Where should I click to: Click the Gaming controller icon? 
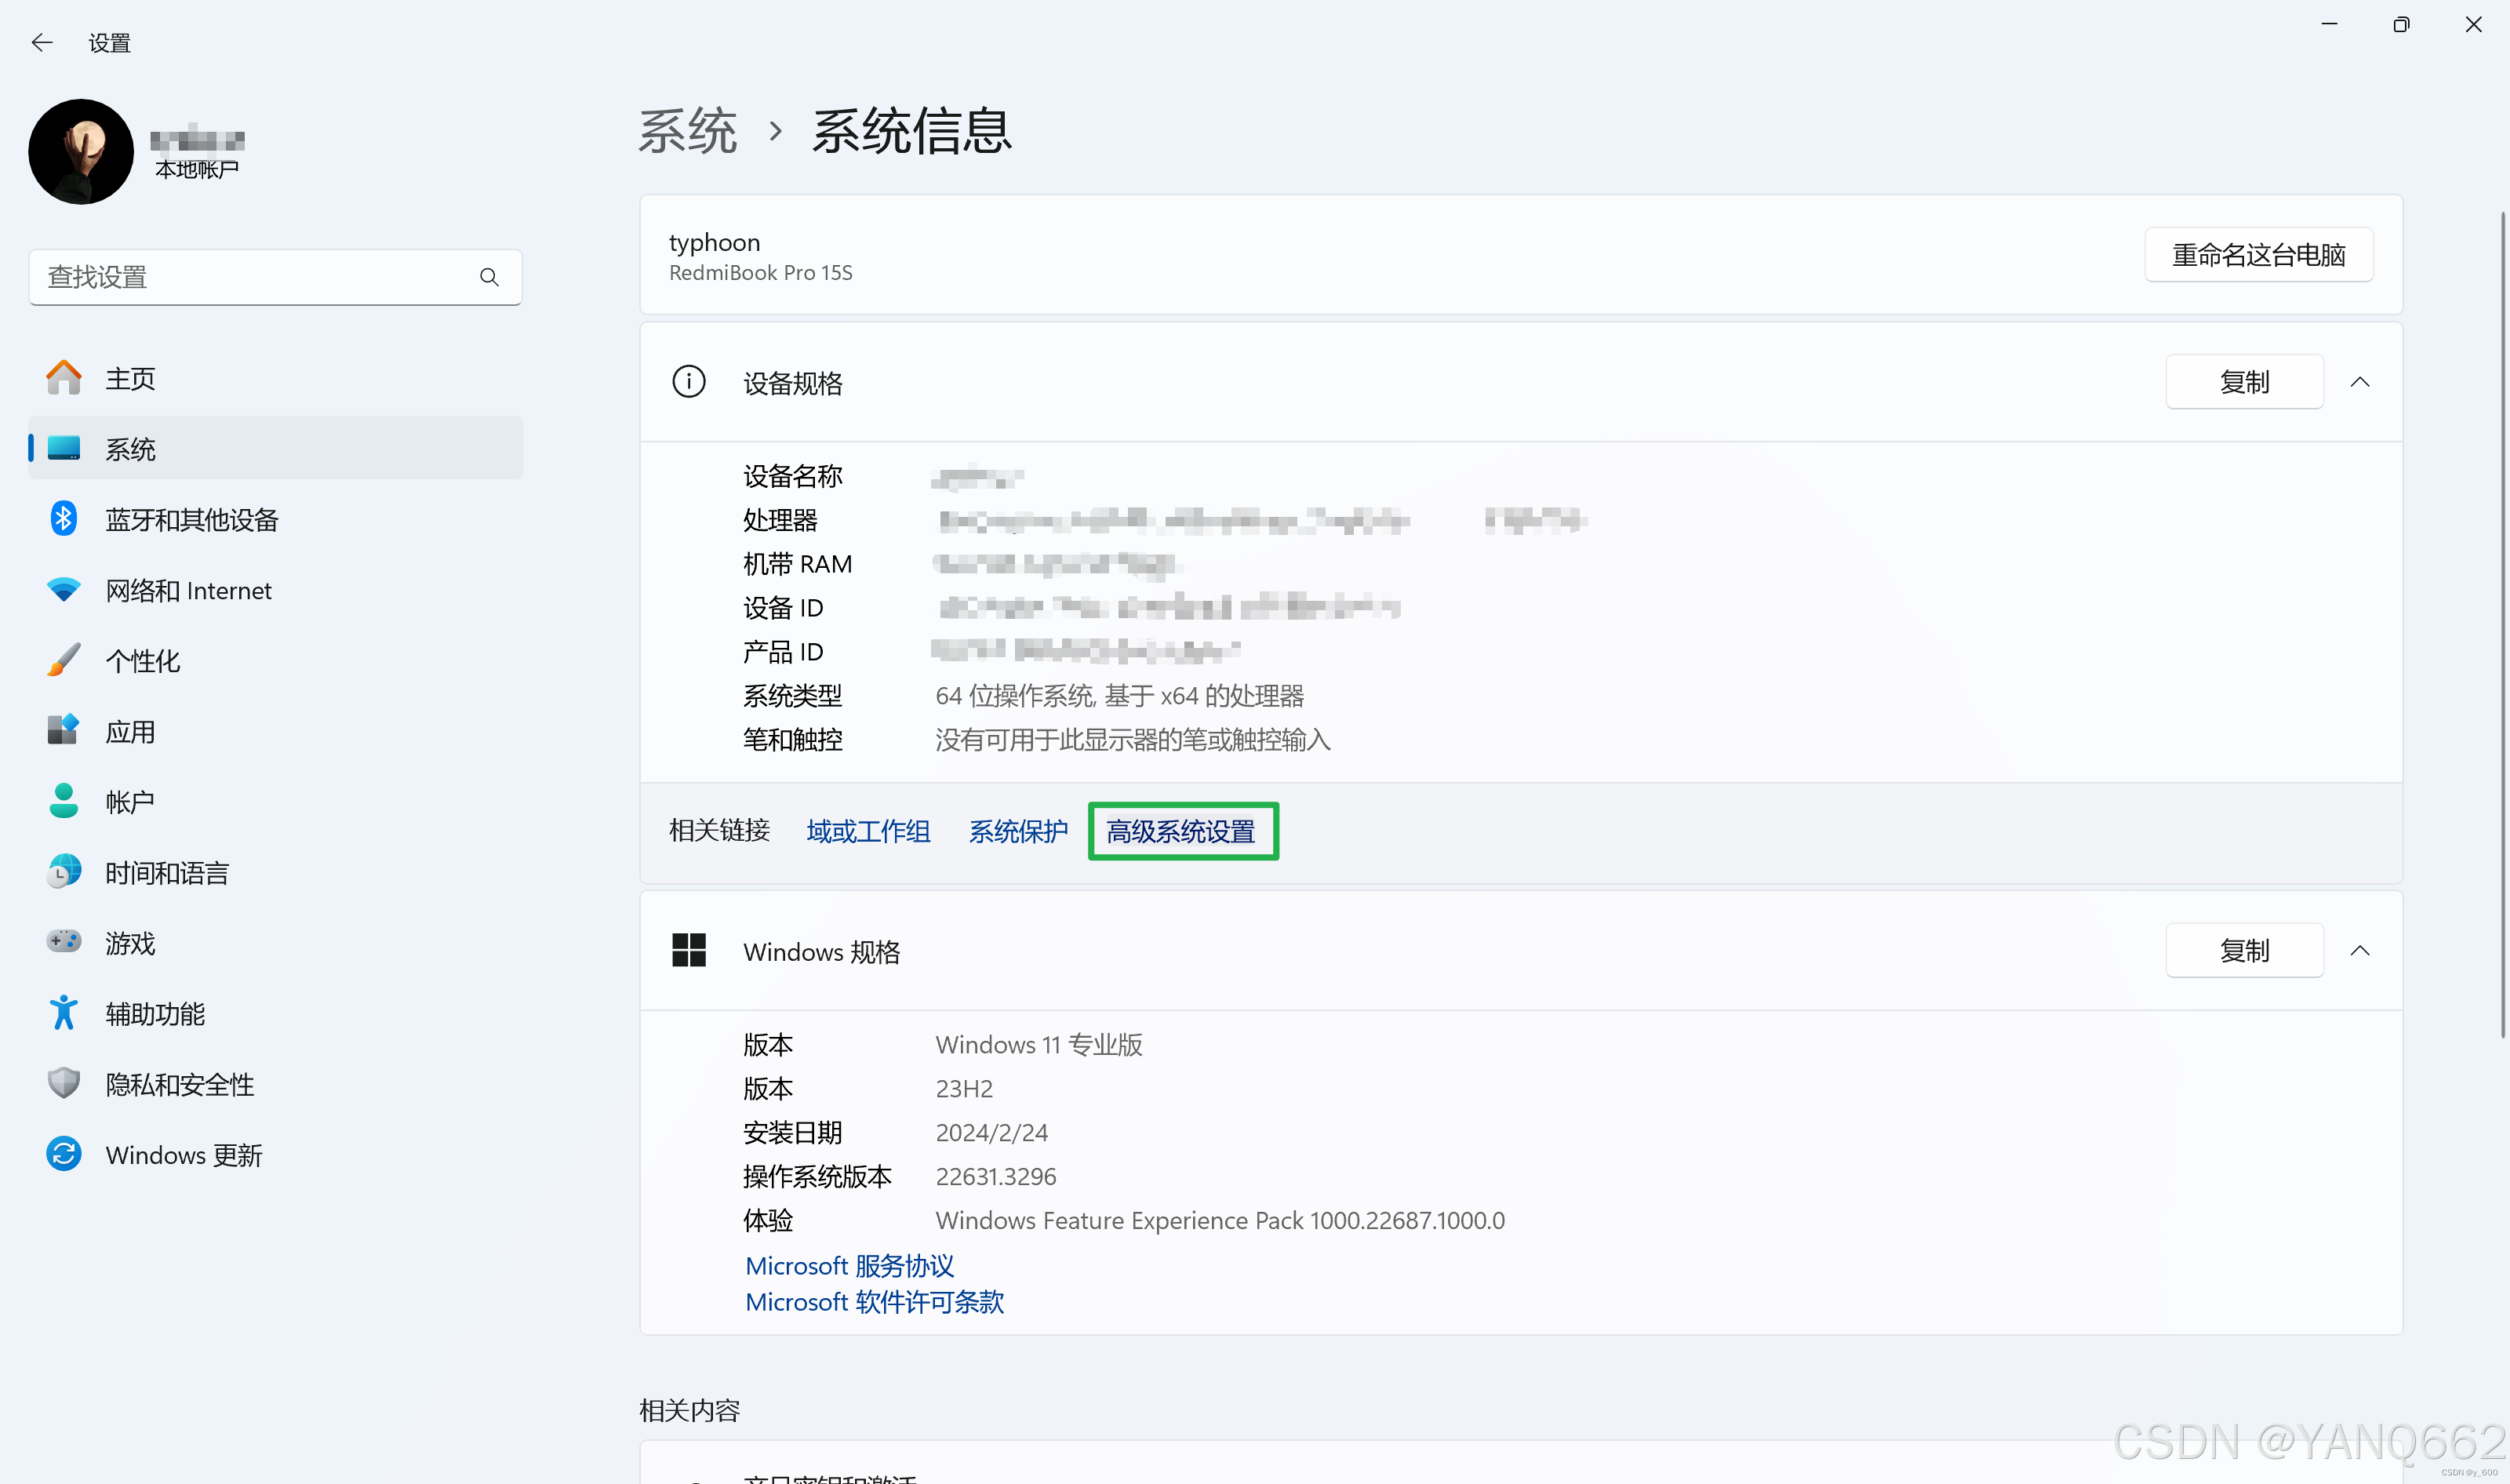[x=63, y=942]
